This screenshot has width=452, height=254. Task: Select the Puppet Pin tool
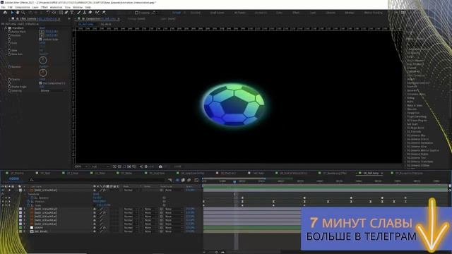coord(104,13)
